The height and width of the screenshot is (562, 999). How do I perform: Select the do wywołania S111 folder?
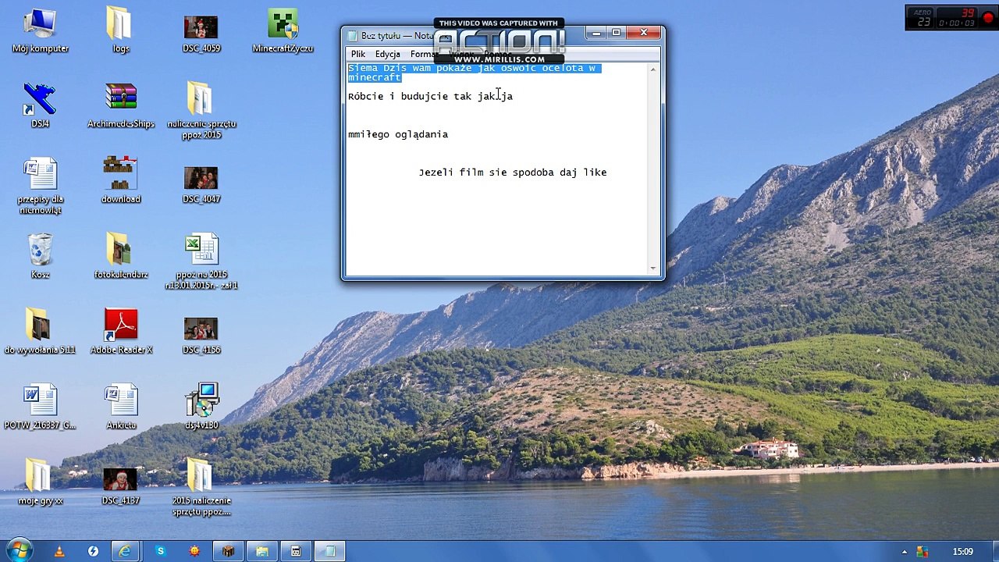(40, 332)
